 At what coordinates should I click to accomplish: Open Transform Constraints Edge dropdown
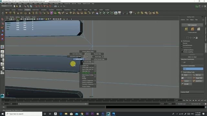(x=193, y=69)
